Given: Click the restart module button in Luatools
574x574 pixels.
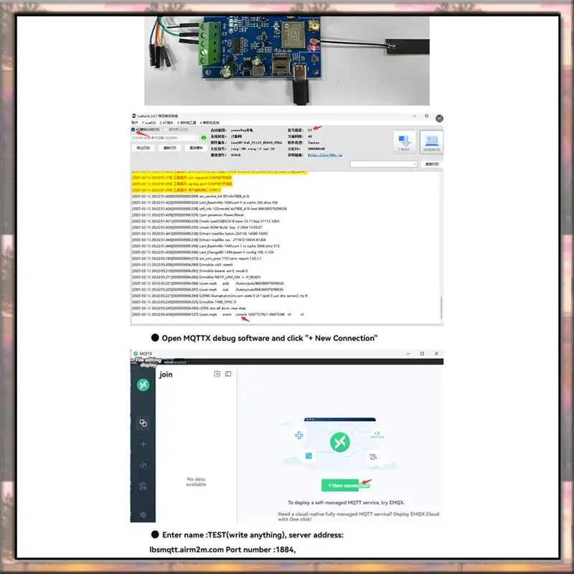Looking at the screenshot, I should tap(196, 148).
